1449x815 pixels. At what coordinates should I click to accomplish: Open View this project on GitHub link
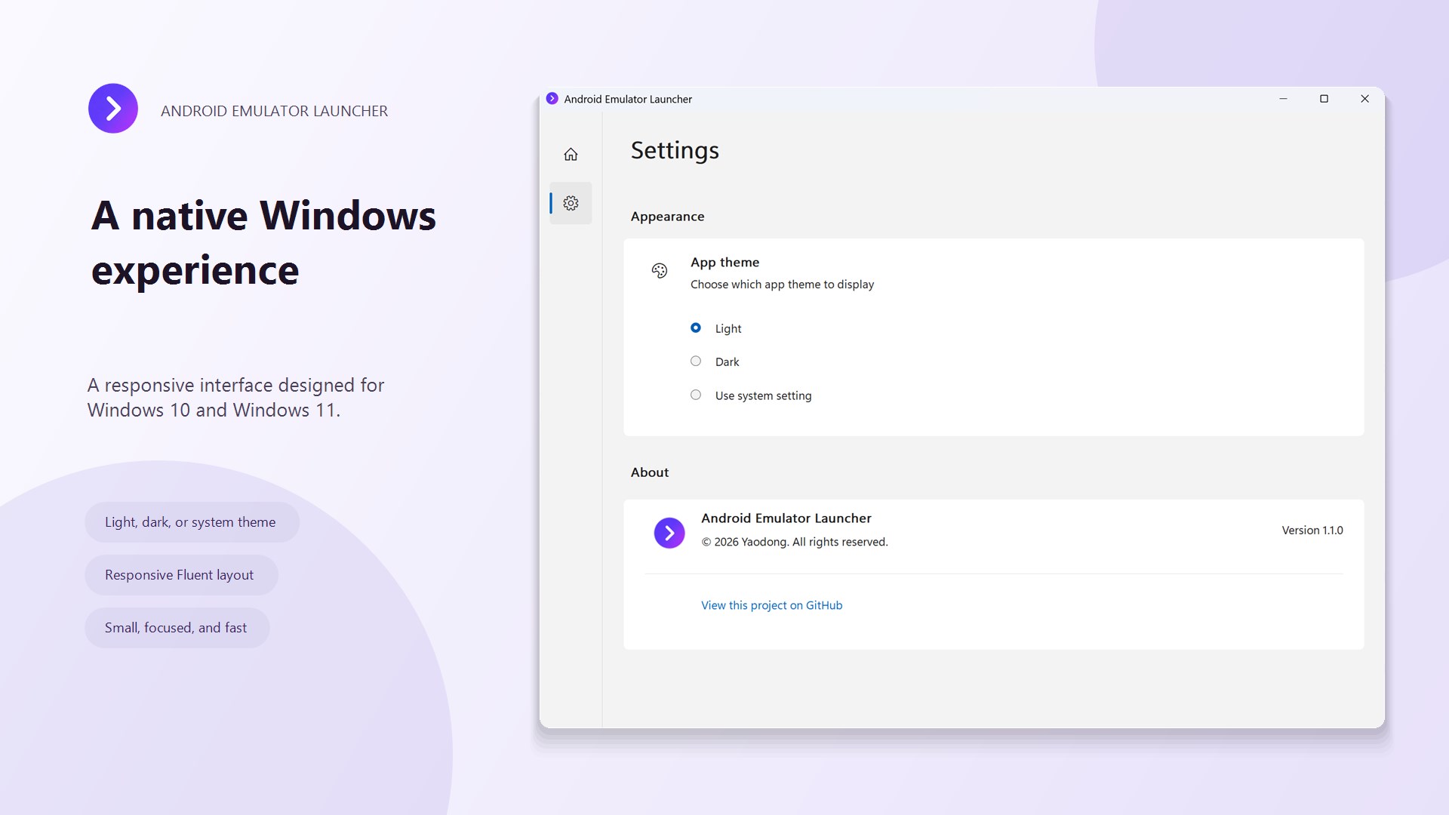(x=771, y=605)
